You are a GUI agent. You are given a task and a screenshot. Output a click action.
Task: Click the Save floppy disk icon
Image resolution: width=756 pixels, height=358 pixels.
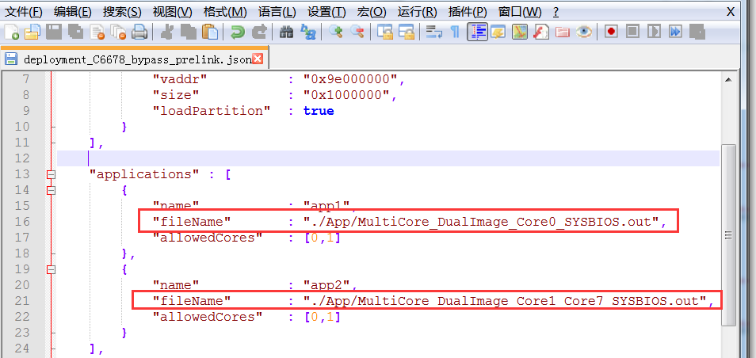pyautogui.click(x=54, y=32)
